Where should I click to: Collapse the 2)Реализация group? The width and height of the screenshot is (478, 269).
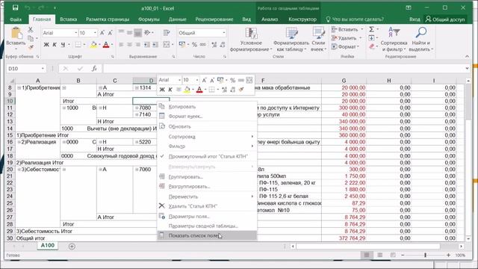point(19,142)
